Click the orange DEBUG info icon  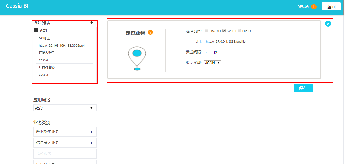point(314,7)
